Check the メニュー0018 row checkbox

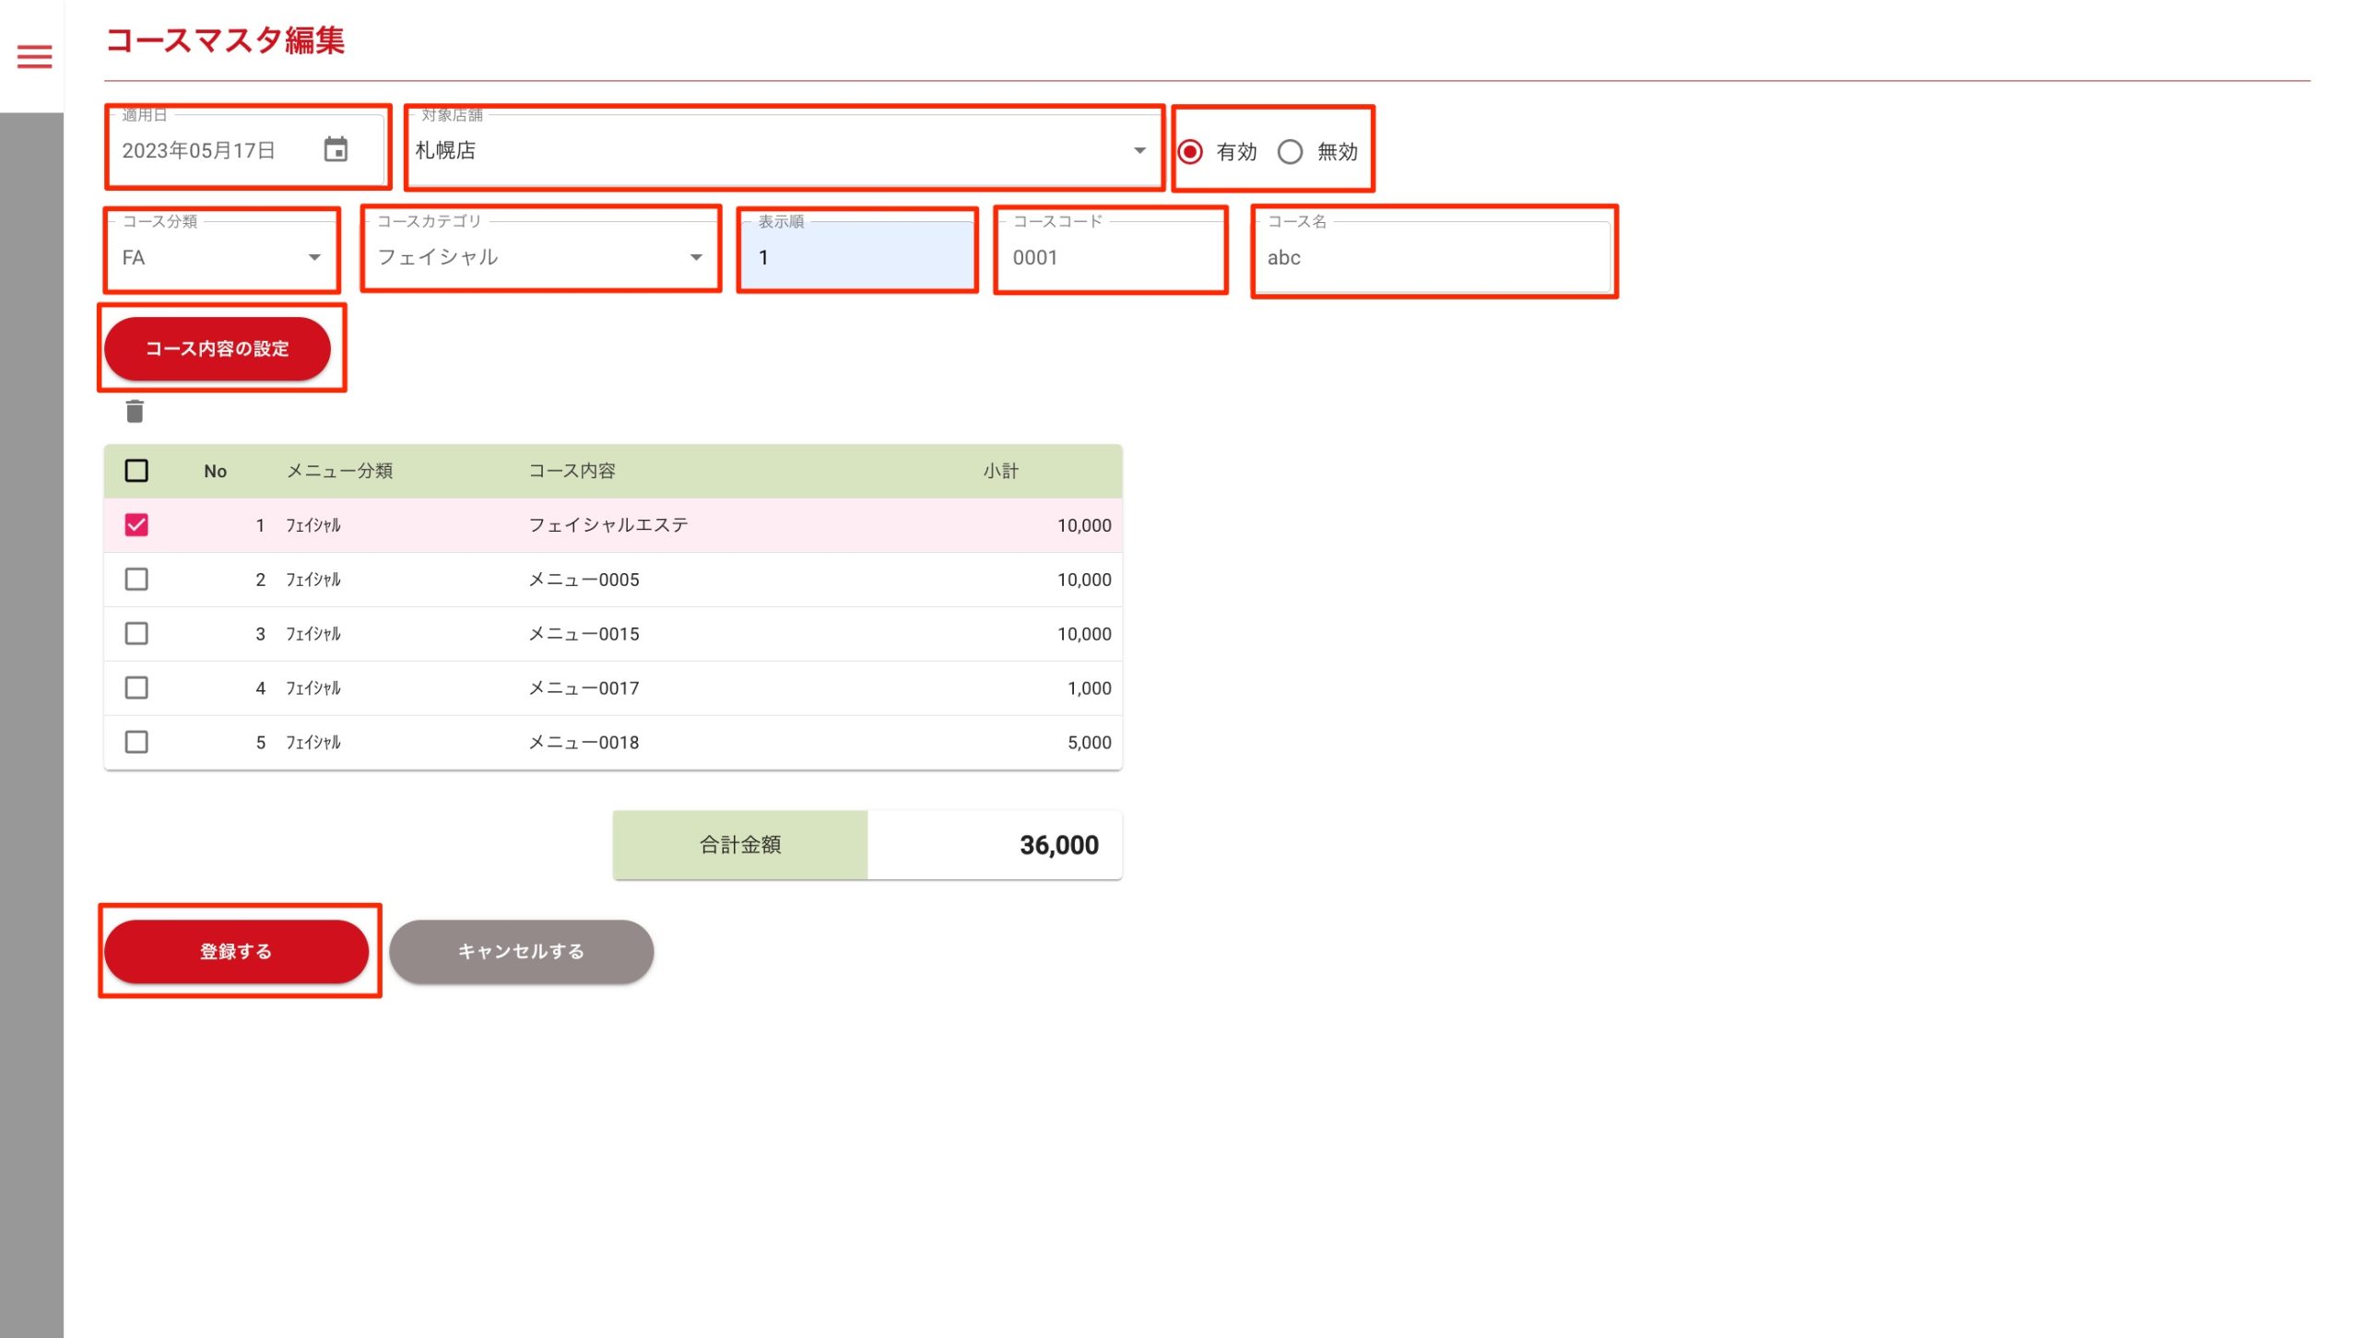[136, 742]
